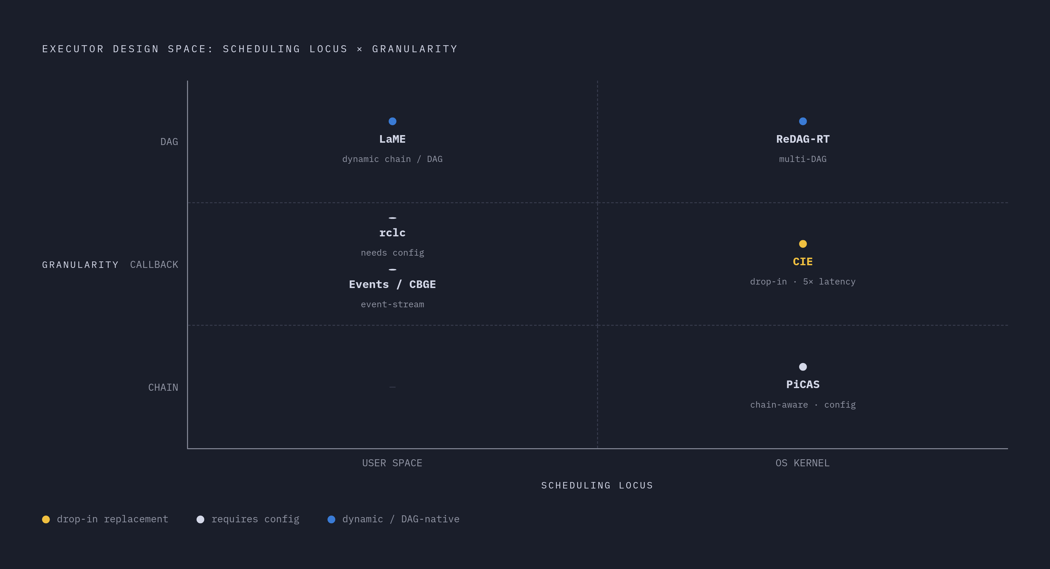Click the SCHEDULING LOCUS axis title

pos(598,485)
